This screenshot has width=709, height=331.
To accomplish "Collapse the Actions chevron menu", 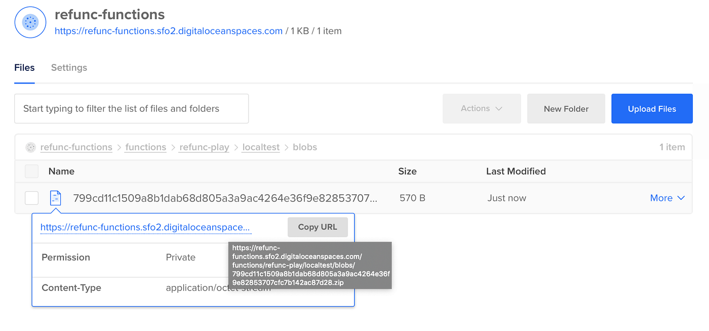I will coord(499,108).
